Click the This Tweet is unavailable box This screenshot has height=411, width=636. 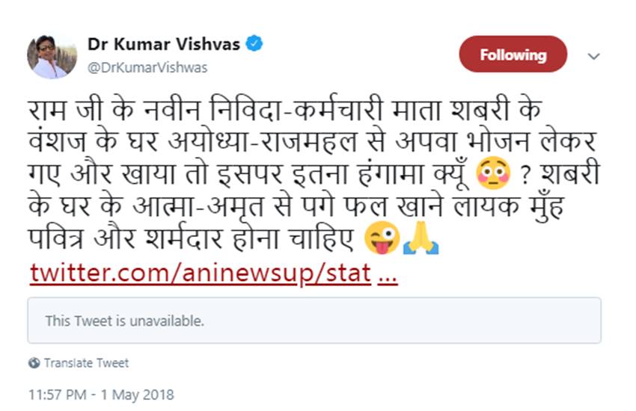tap(314, 321)
